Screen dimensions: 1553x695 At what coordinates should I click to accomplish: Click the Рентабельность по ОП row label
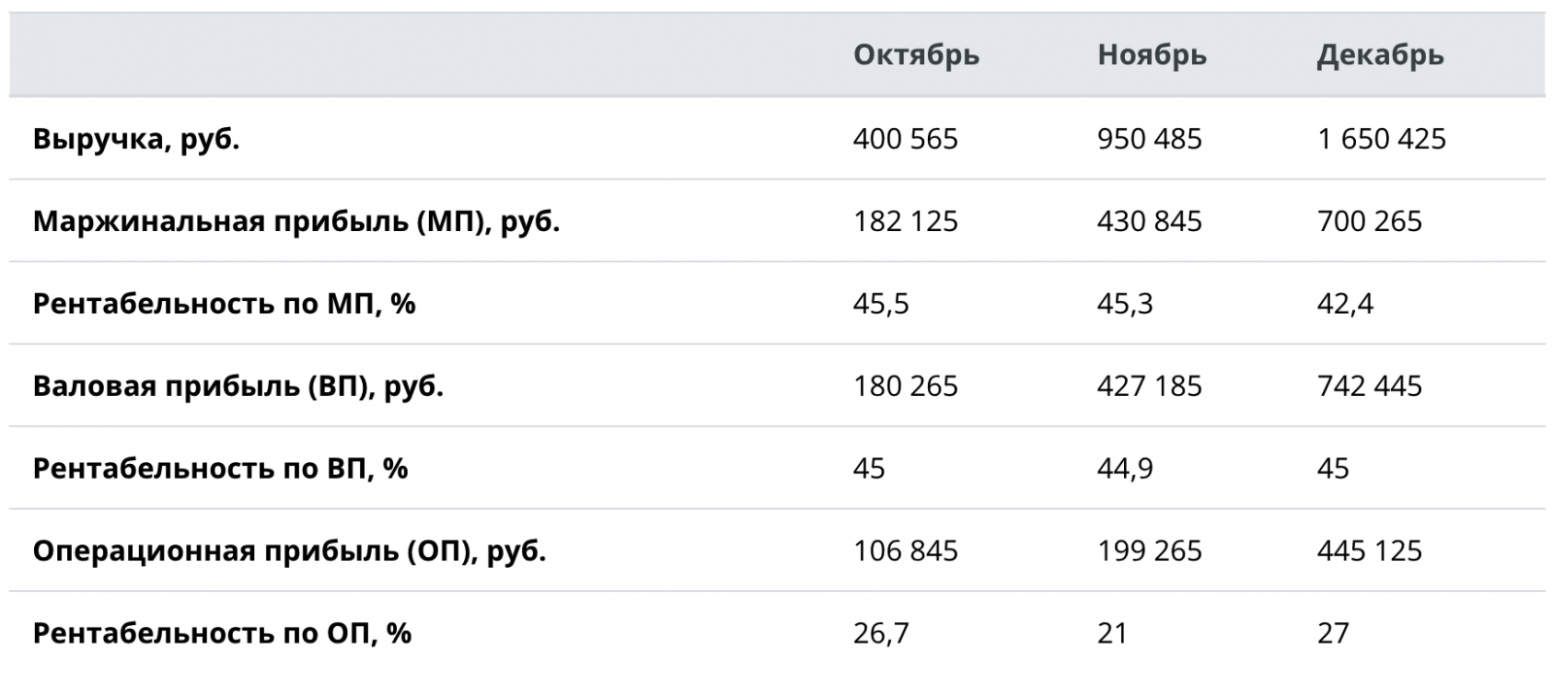pos(221,635)
